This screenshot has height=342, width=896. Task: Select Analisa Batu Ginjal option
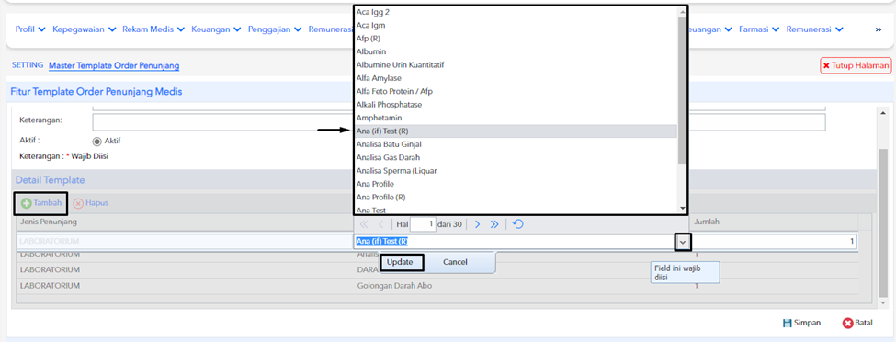pyautogui.click(x=516, y=144)
